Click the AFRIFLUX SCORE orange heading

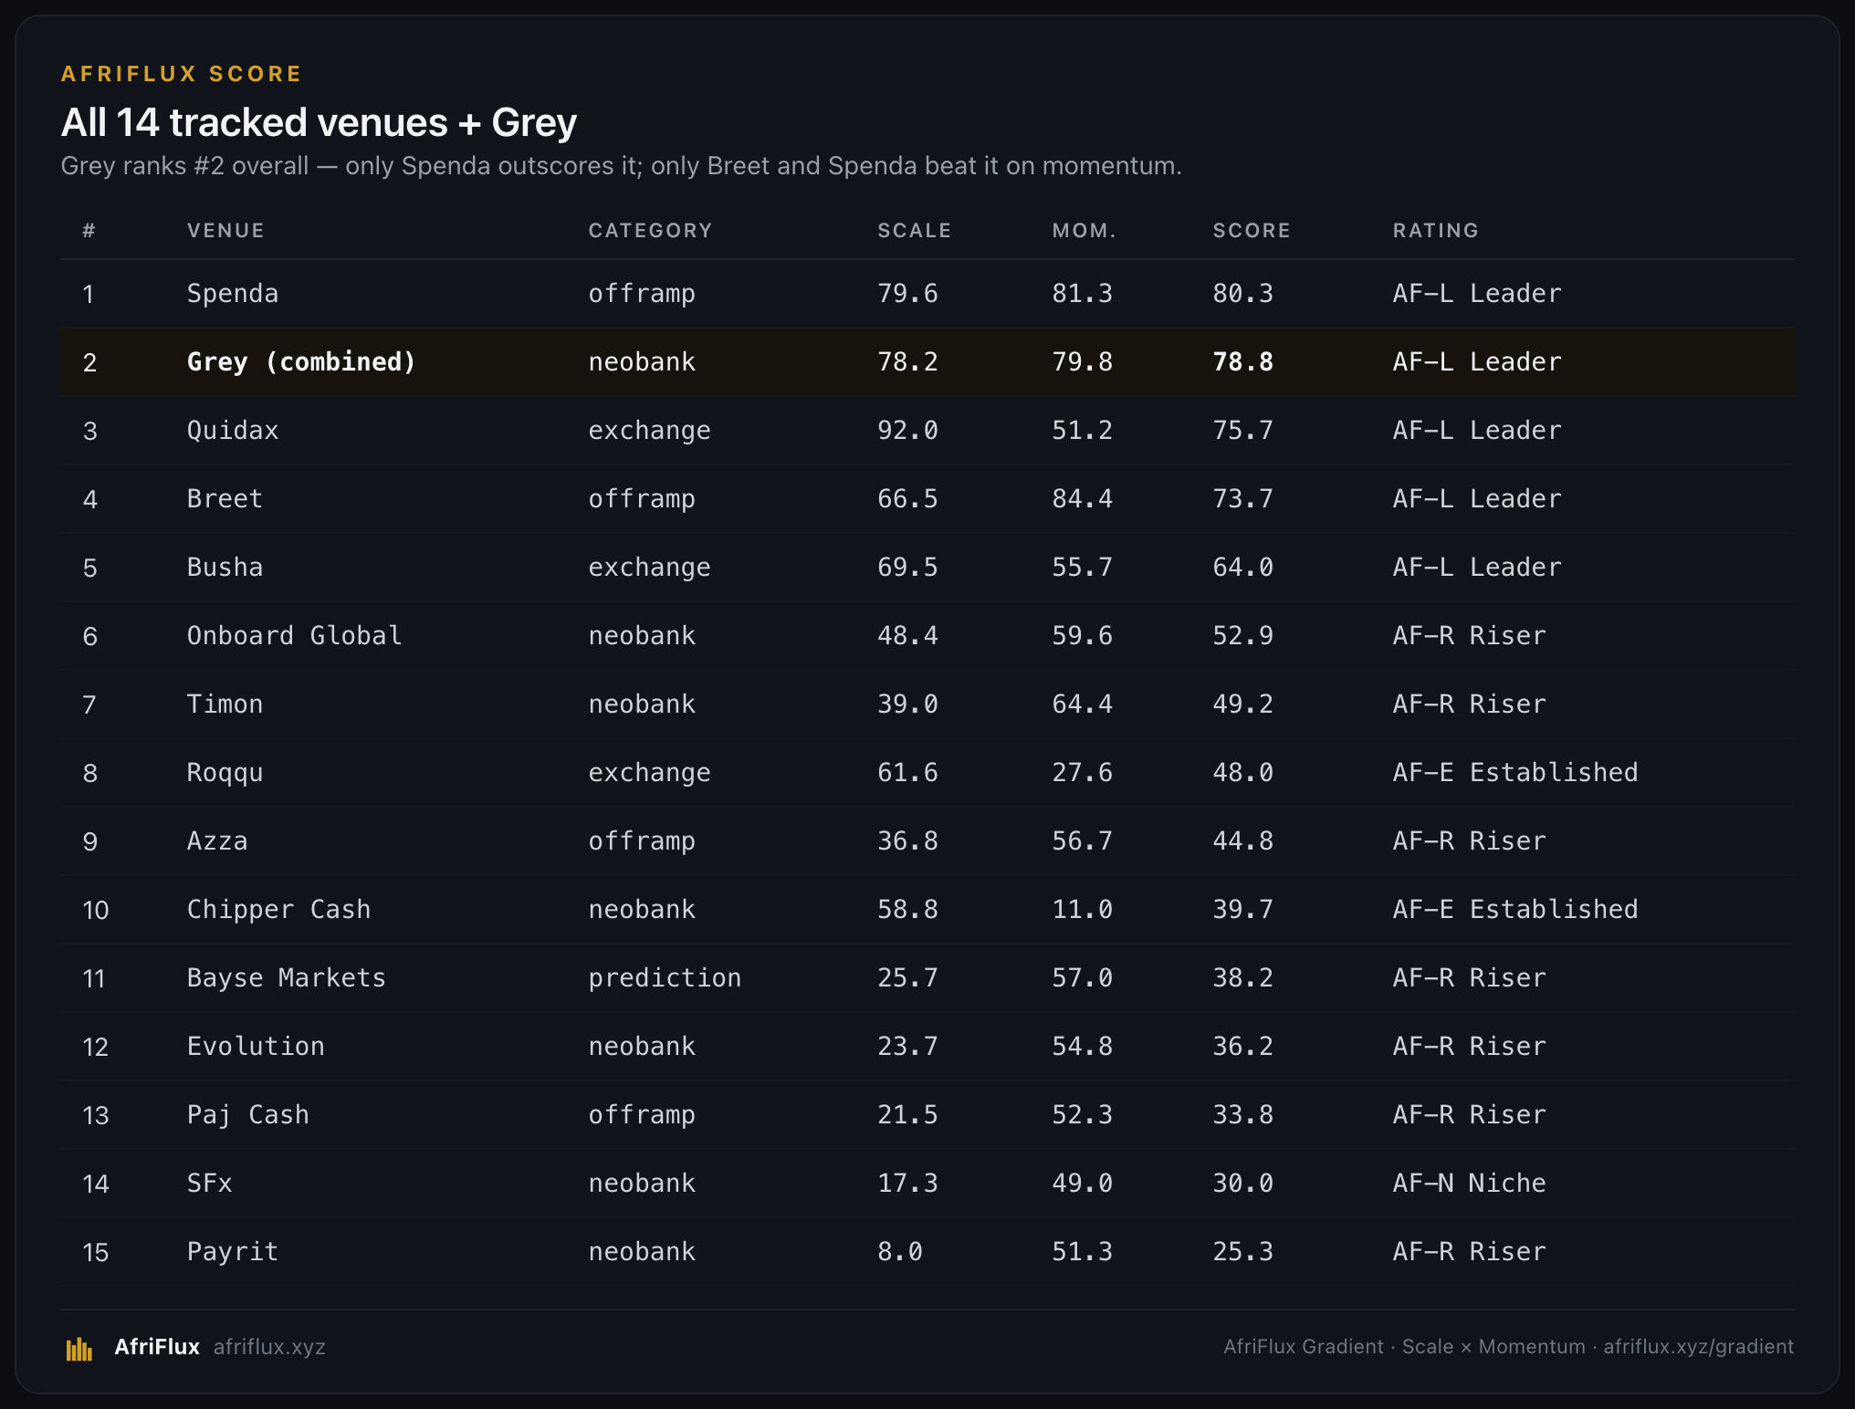181,74
